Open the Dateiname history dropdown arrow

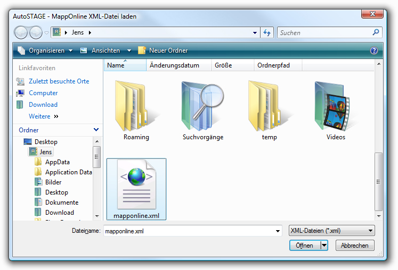click(x=277, y=231)
